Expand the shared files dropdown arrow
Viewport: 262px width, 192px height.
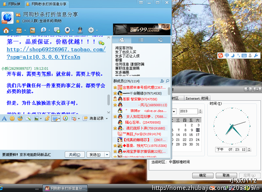coord(25,30)
